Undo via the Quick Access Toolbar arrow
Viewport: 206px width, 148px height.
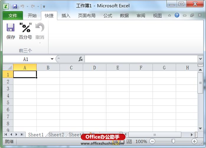coord(22,6)
